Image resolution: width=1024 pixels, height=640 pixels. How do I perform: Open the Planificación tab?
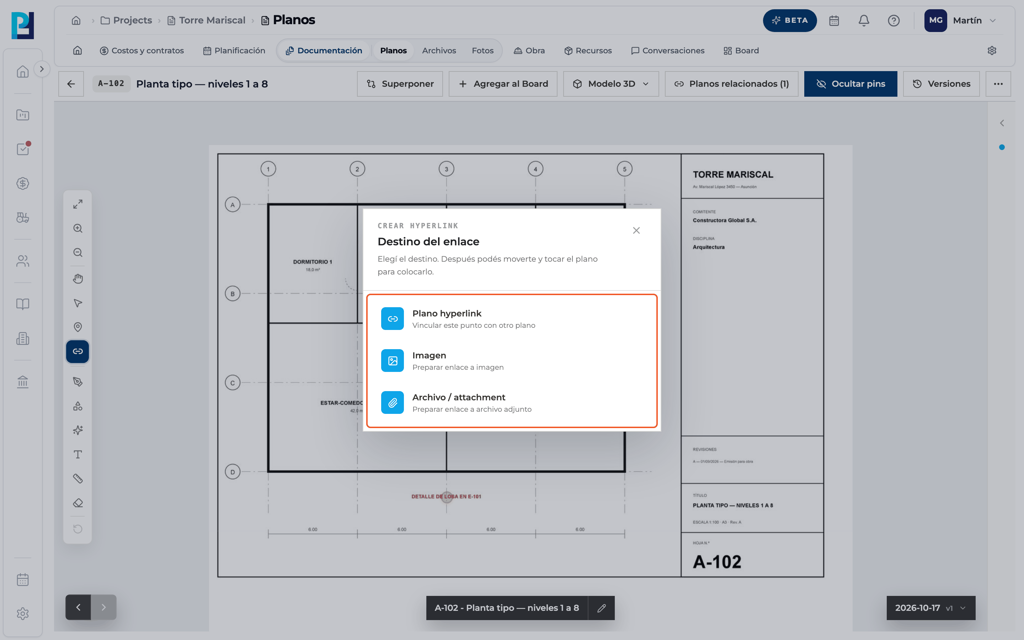[234, 50]
